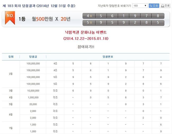Click the 20,000 prize amount cell
172x134 pixels.
coord(33,104)
